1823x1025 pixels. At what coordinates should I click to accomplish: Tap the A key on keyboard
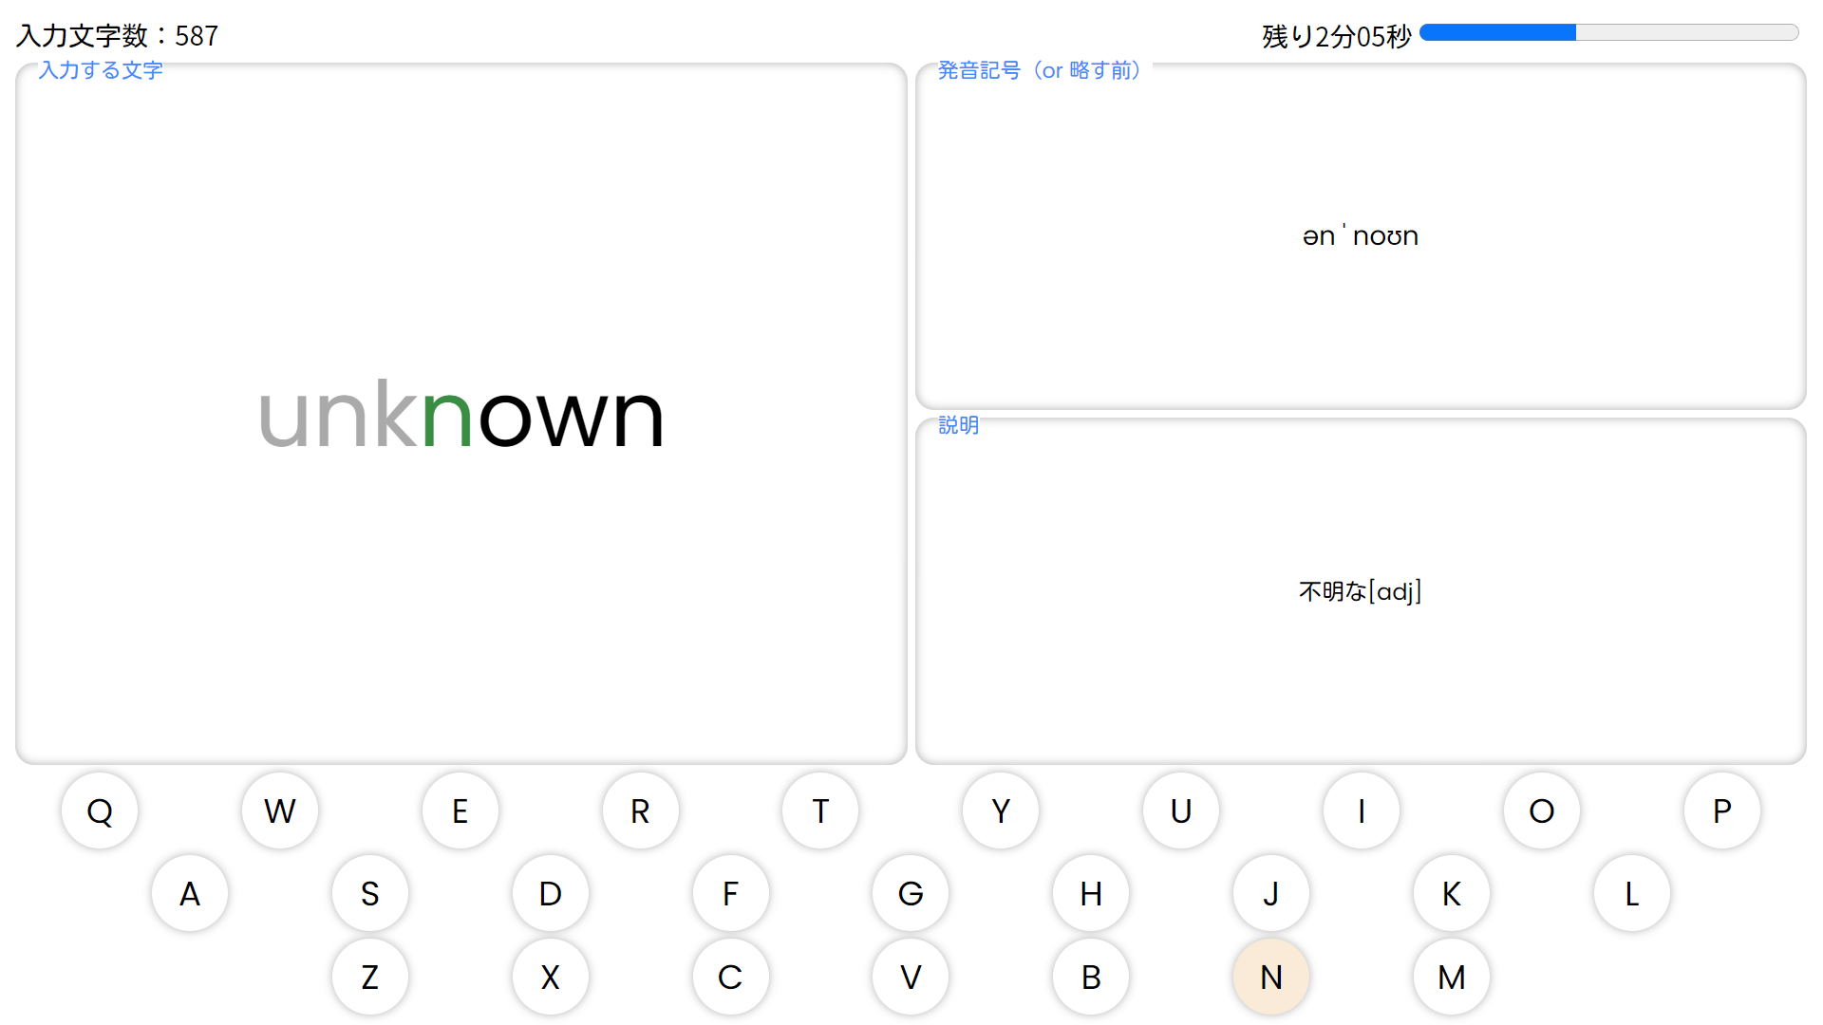pos(190,893)
